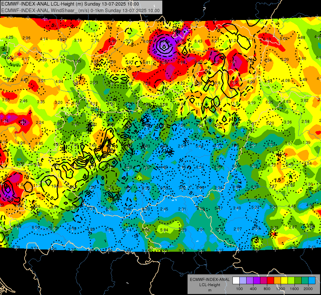Click the grid value '4.75'
The width and height of the screenshot is (321, 295).
(109, 208)
